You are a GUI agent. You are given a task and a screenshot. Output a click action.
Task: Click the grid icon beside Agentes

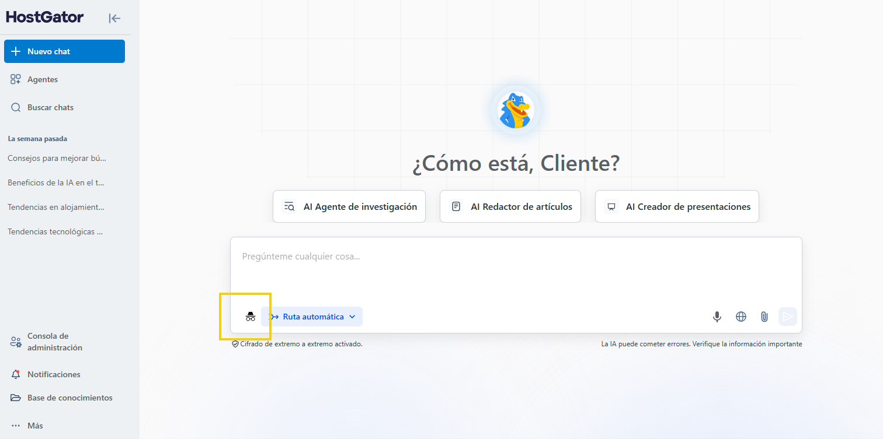point(16,79)
